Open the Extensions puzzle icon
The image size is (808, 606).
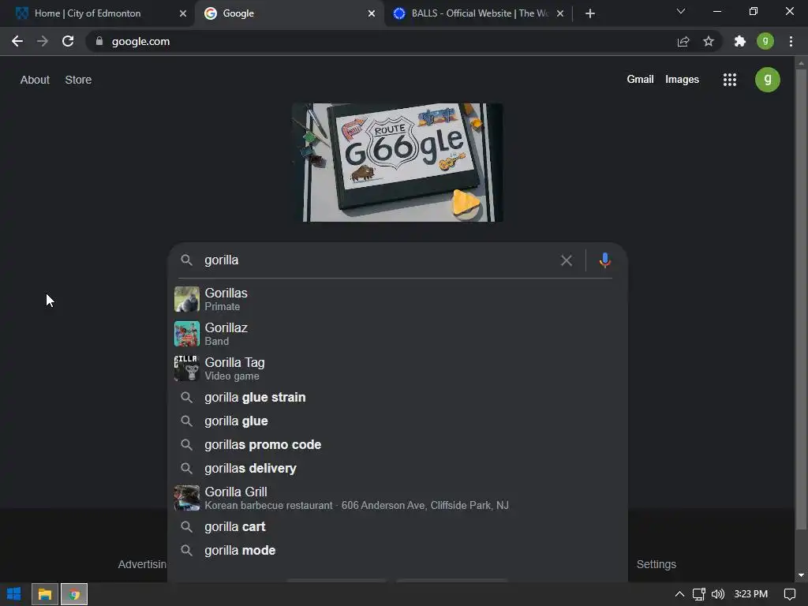740,41
